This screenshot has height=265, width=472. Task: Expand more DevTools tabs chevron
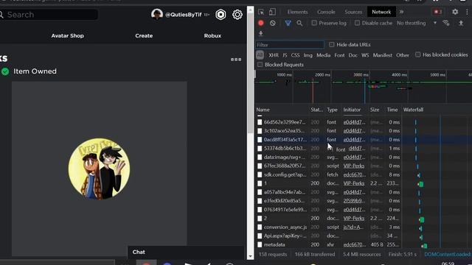point(401,12)
